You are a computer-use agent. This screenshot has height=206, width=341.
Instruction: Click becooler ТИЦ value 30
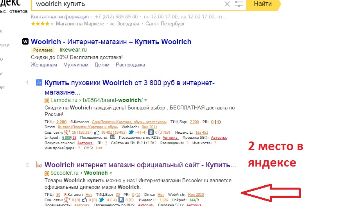pyautogui.click(x=58, y=195)
